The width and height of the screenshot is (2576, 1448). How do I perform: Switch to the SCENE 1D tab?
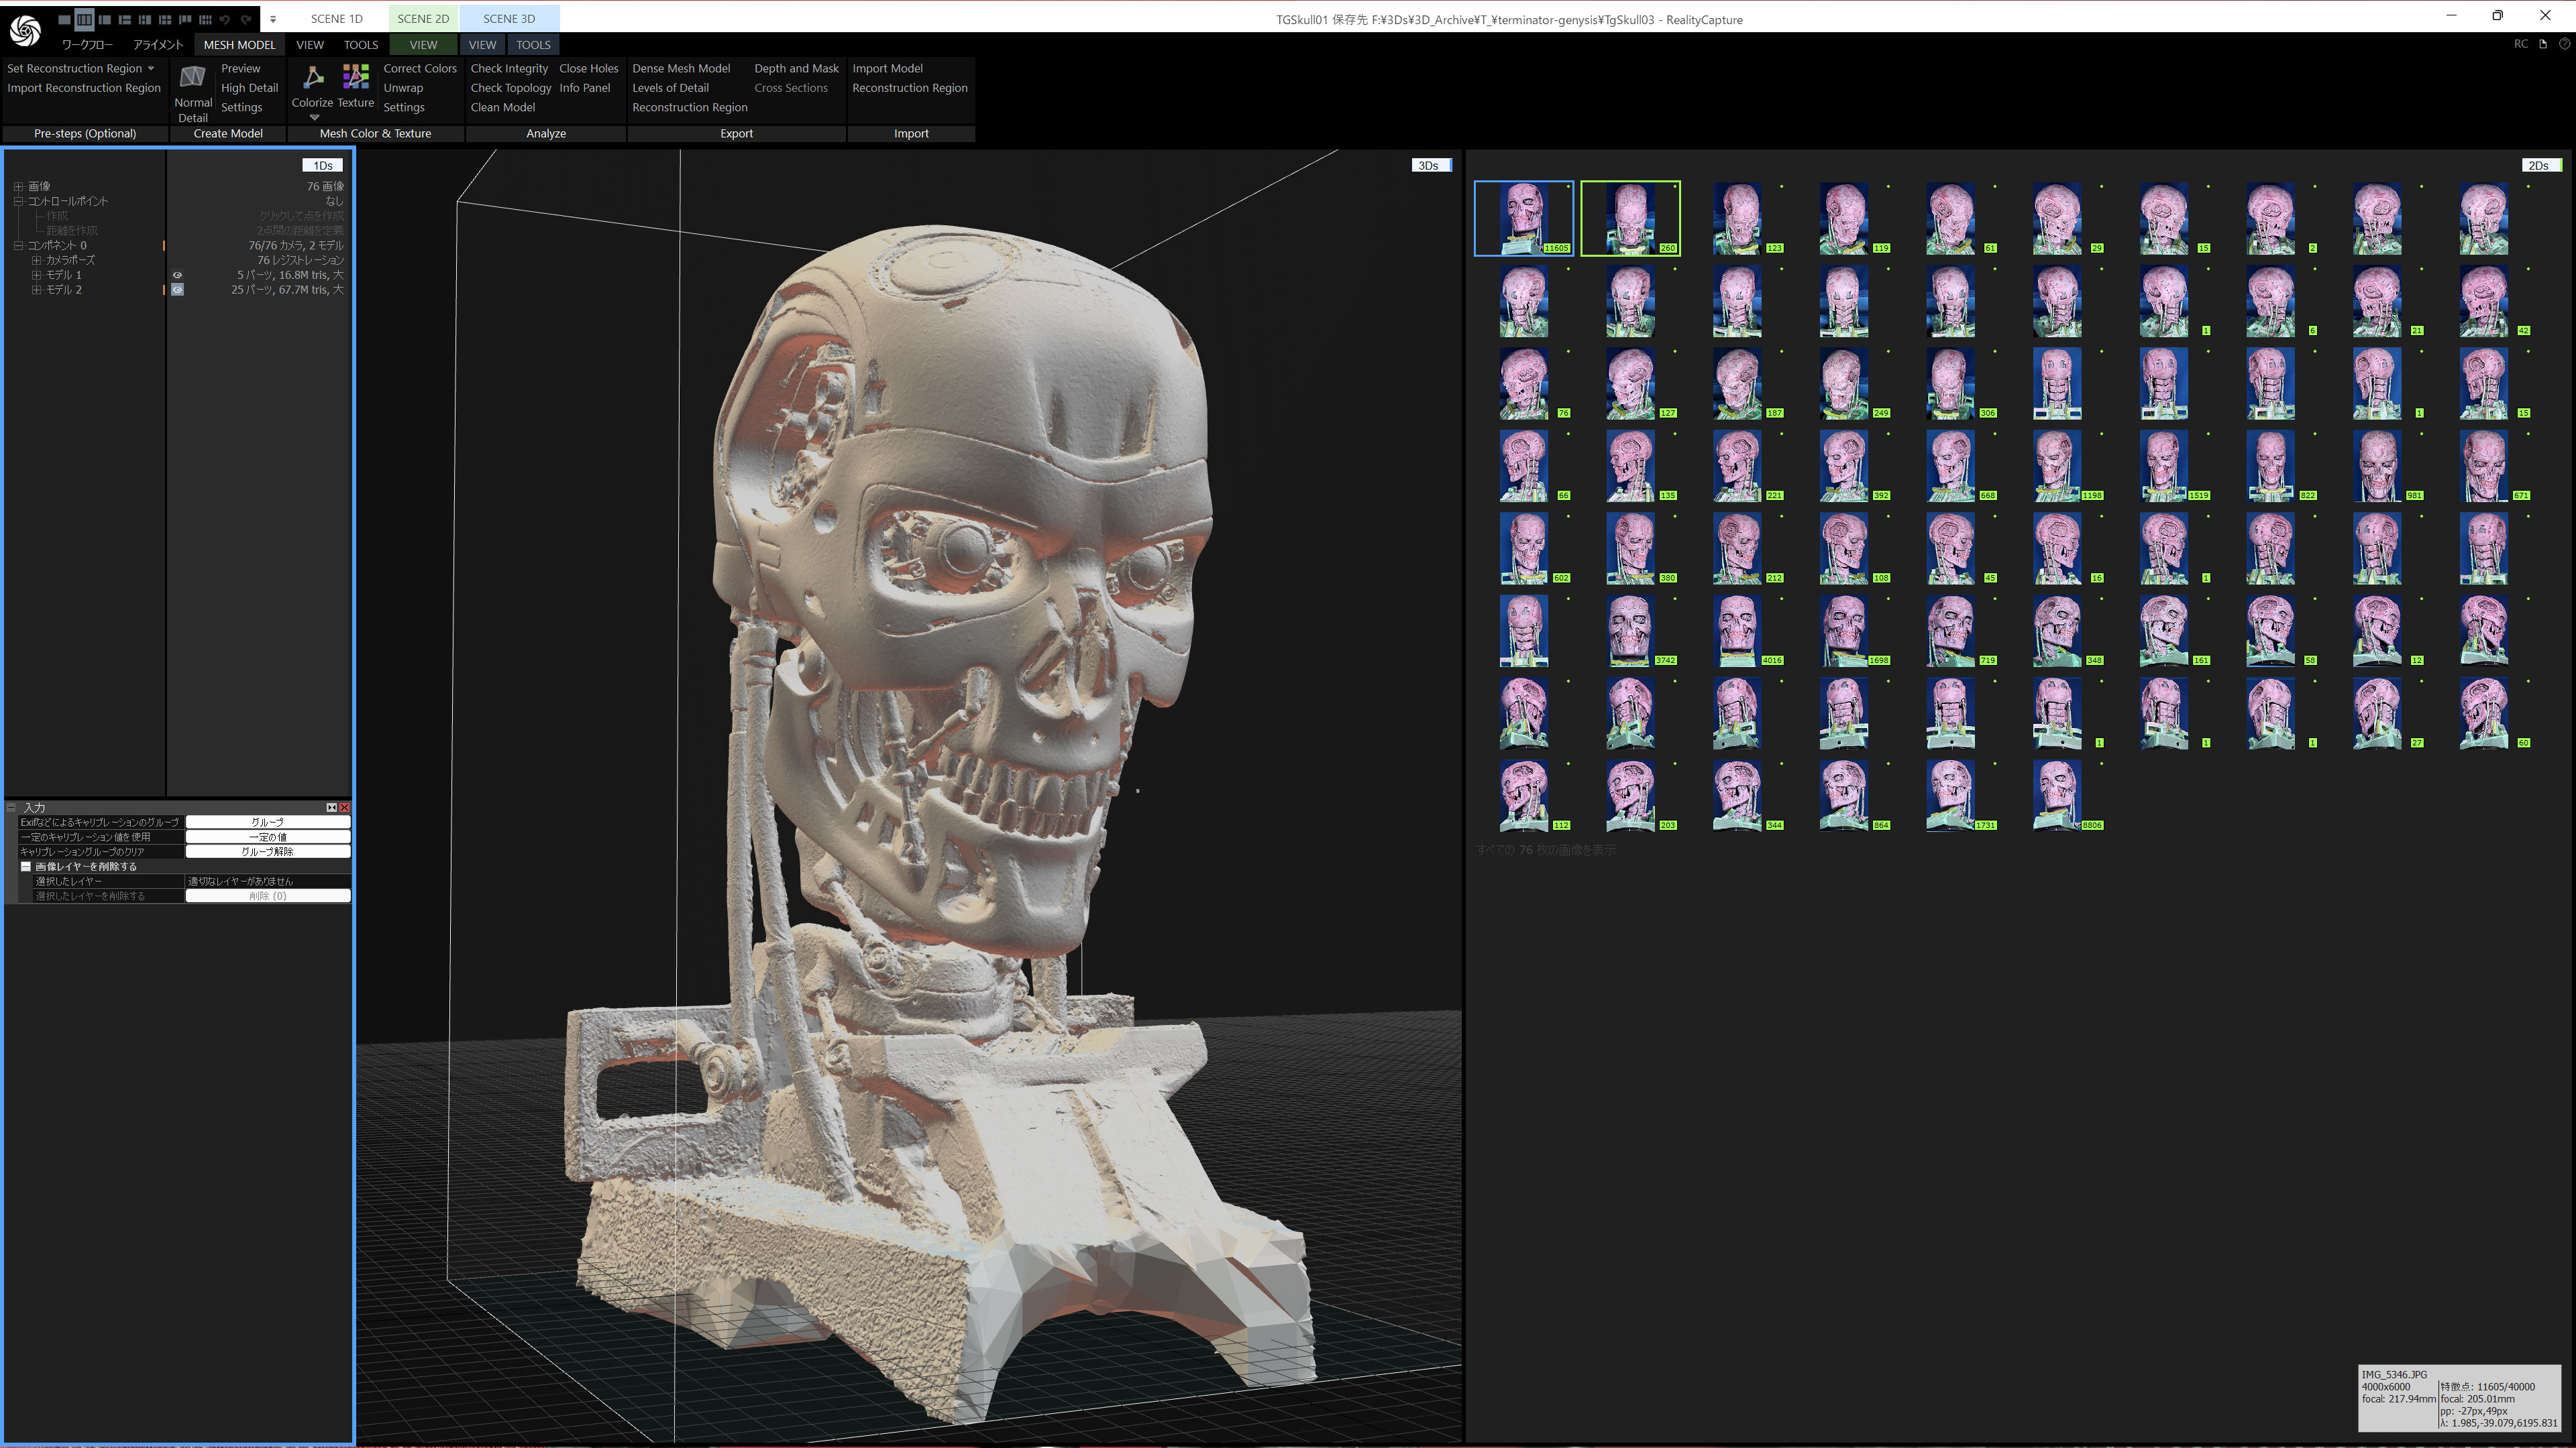click(x=337, y=19)
